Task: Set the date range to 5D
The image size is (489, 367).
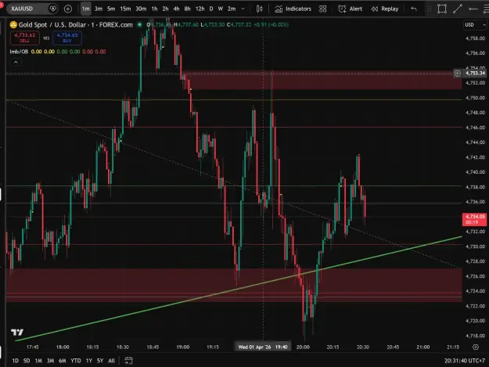Action: [27, 361]
